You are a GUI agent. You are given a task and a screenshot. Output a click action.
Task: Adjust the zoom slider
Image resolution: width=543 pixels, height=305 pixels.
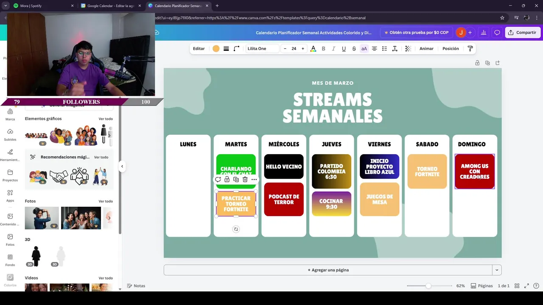point(428,286)
